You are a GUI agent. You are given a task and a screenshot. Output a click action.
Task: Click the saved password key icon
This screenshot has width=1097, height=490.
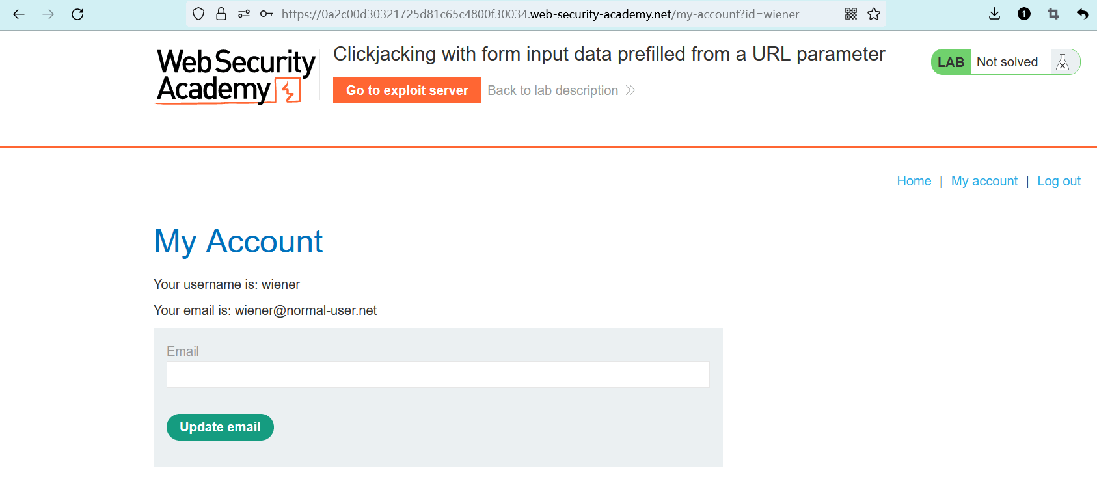pyautogui.click(x=266, y=14)
